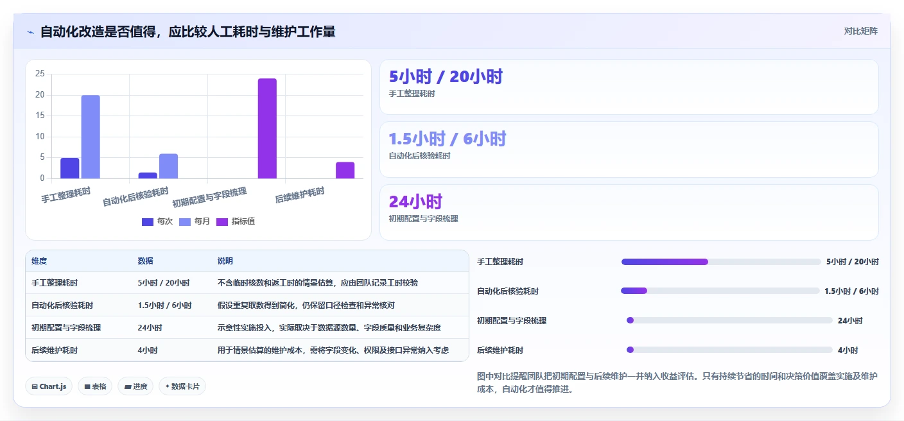Click the 25 tick on the chart y-axis

(x=40, y=74)
